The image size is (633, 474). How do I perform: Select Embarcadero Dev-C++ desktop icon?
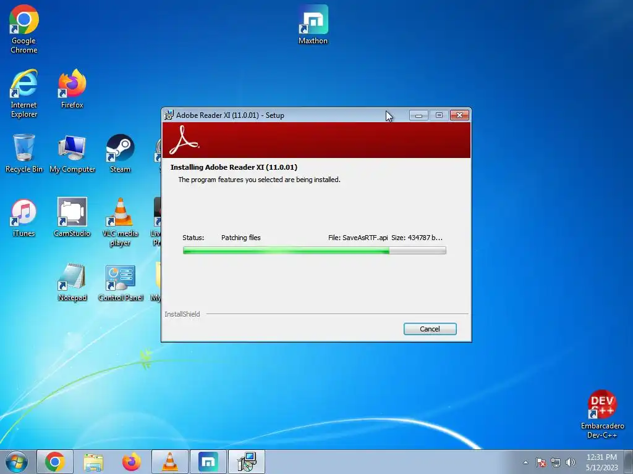click(x=602, y=414)
